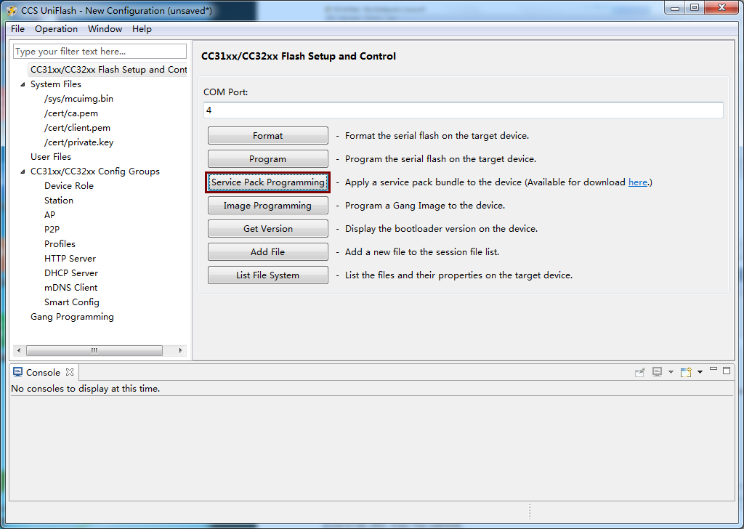Click the Add File button
Viewport: 744px width, 529px height.
point(267,252)
